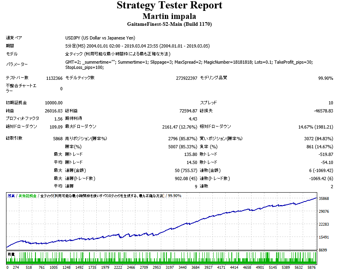Select average profit trade 14.50

(192, 162)
